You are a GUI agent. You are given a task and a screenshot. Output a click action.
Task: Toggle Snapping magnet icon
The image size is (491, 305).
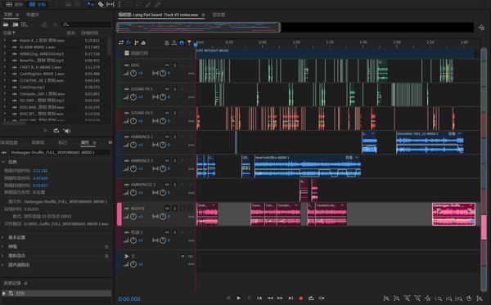tap(182, 43)
